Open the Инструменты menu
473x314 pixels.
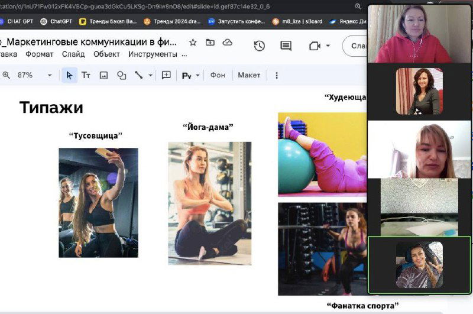point(153,54)
